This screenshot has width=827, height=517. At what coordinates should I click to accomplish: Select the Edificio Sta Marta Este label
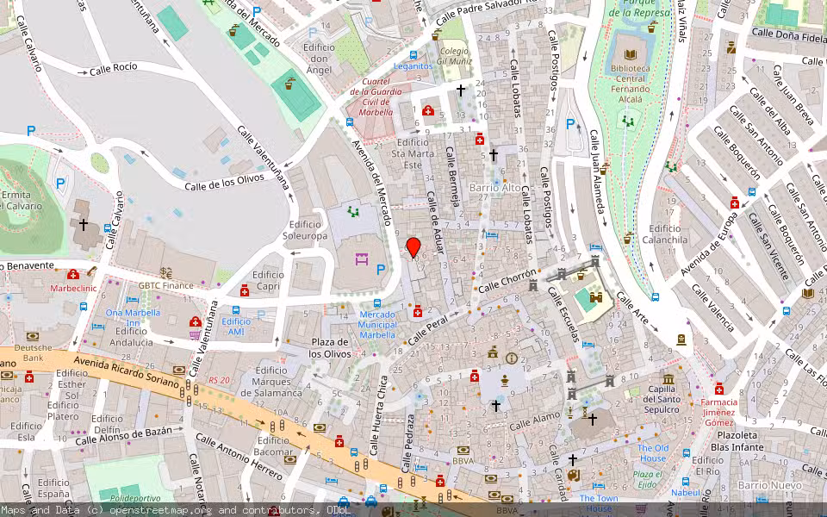point(413,153)
